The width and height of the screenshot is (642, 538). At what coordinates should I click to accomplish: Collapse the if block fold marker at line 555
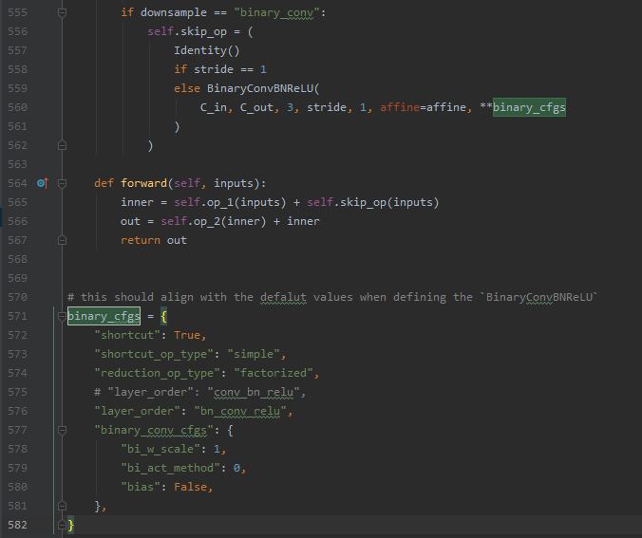click(x=62, y=12)
